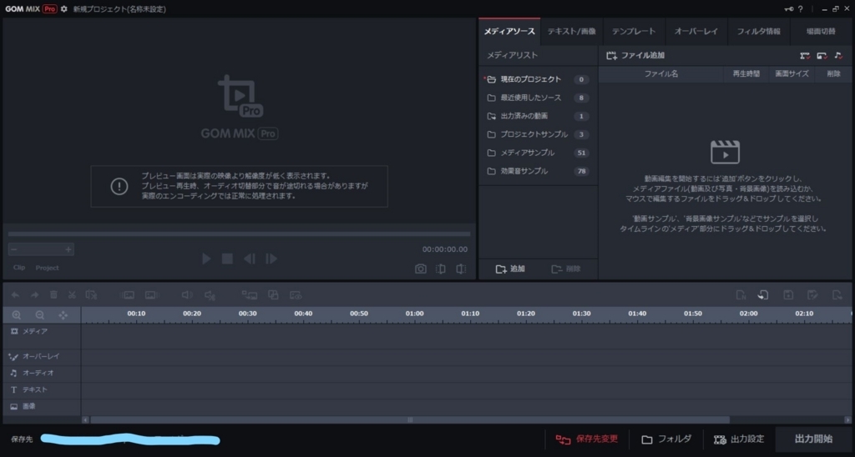Click the open project icon with arrow
The height and width of the screenshot is (457, 855).
pos(763,294)
